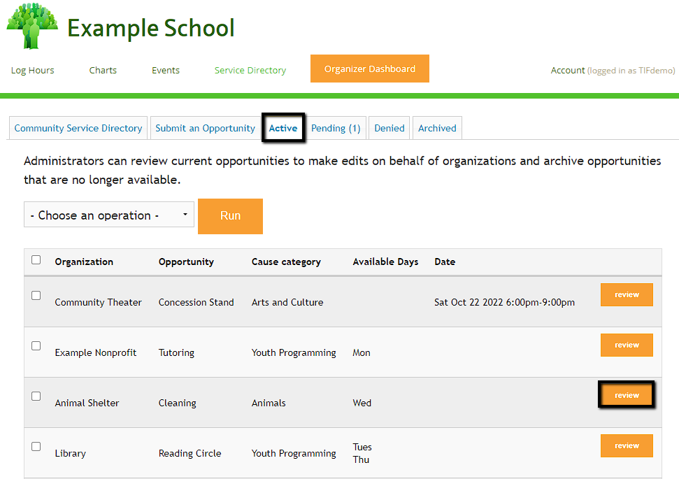Select the Library row checkbox

pyautogui.click(x=36, y=447)
